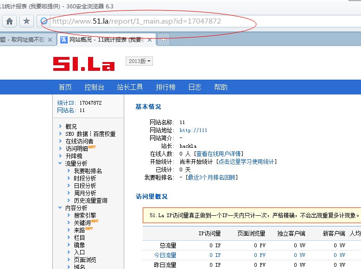This screenshot has width=361, height=269.
Task: Click 网站名 label in sidebar
Action: click(x=67, y=110)
